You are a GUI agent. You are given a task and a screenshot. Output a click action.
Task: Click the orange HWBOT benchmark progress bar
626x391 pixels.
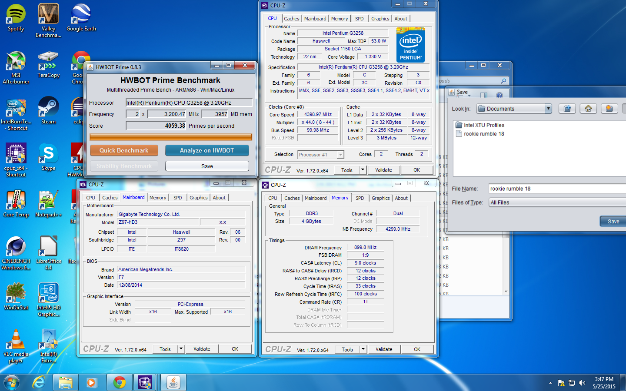pos(171,137)
